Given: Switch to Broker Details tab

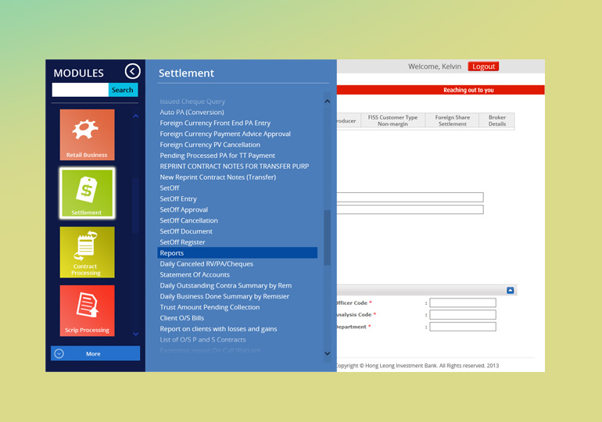Looking at the screenshot, I should point(497,120).
